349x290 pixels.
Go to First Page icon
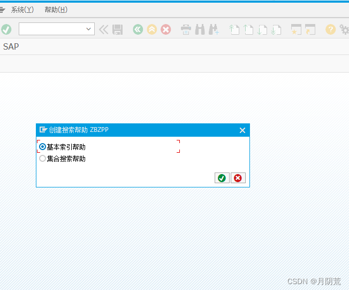pyautogui.click(x=234, y=29)
